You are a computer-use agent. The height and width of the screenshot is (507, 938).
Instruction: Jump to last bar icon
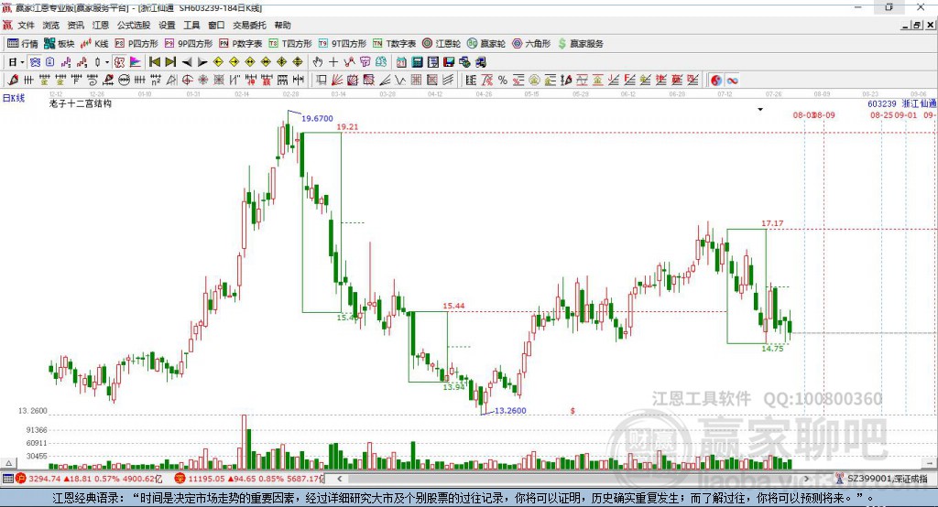(x=170, y=62)
